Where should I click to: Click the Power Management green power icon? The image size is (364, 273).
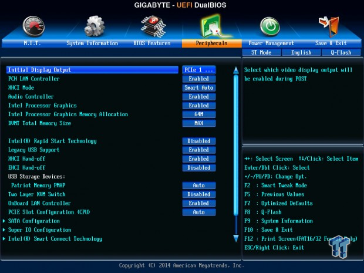pyautogui.click(x=269, y=26)
